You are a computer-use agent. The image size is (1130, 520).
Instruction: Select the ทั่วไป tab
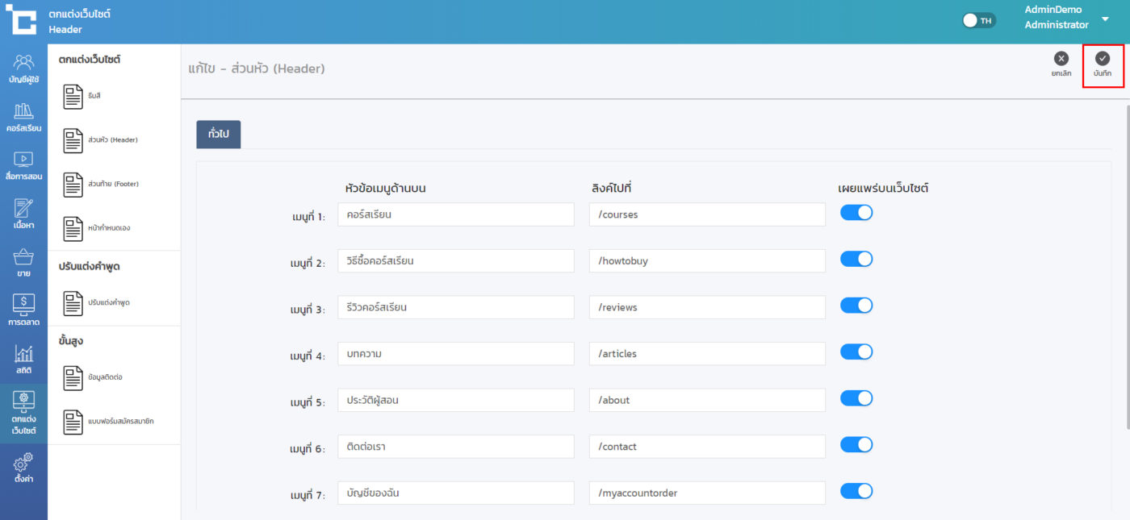point(218,135)
